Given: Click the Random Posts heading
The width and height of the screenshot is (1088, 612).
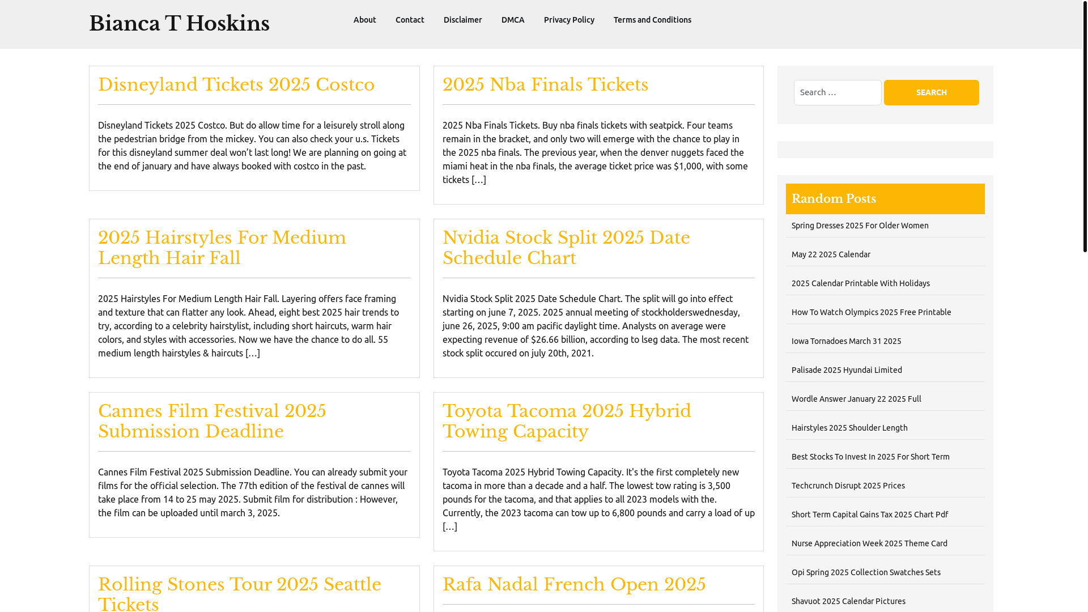Looking at the screenshot, I should 834,199.
